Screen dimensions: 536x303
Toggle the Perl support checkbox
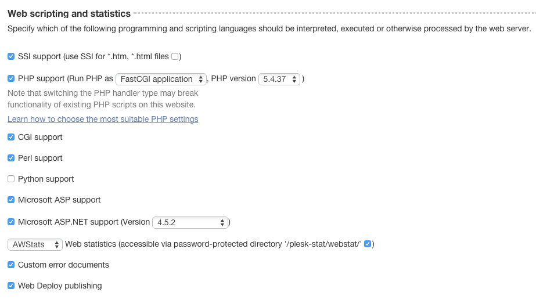click(11, 158)
